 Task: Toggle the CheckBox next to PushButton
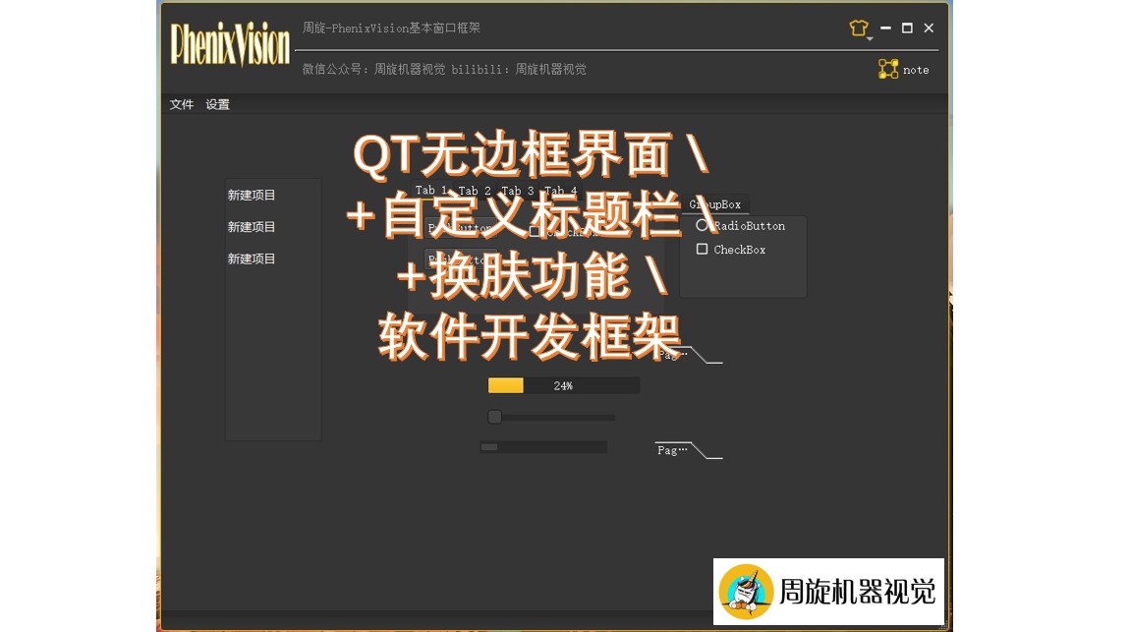534,231
